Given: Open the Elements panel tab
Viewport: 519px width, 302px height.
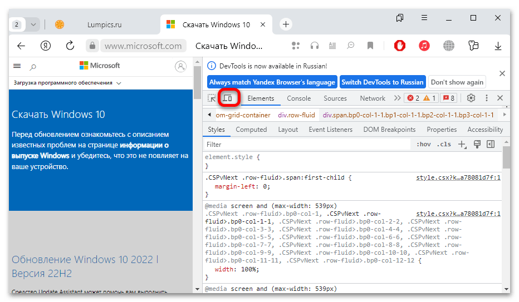Looking at the screenshot, I should pos(261,98).
